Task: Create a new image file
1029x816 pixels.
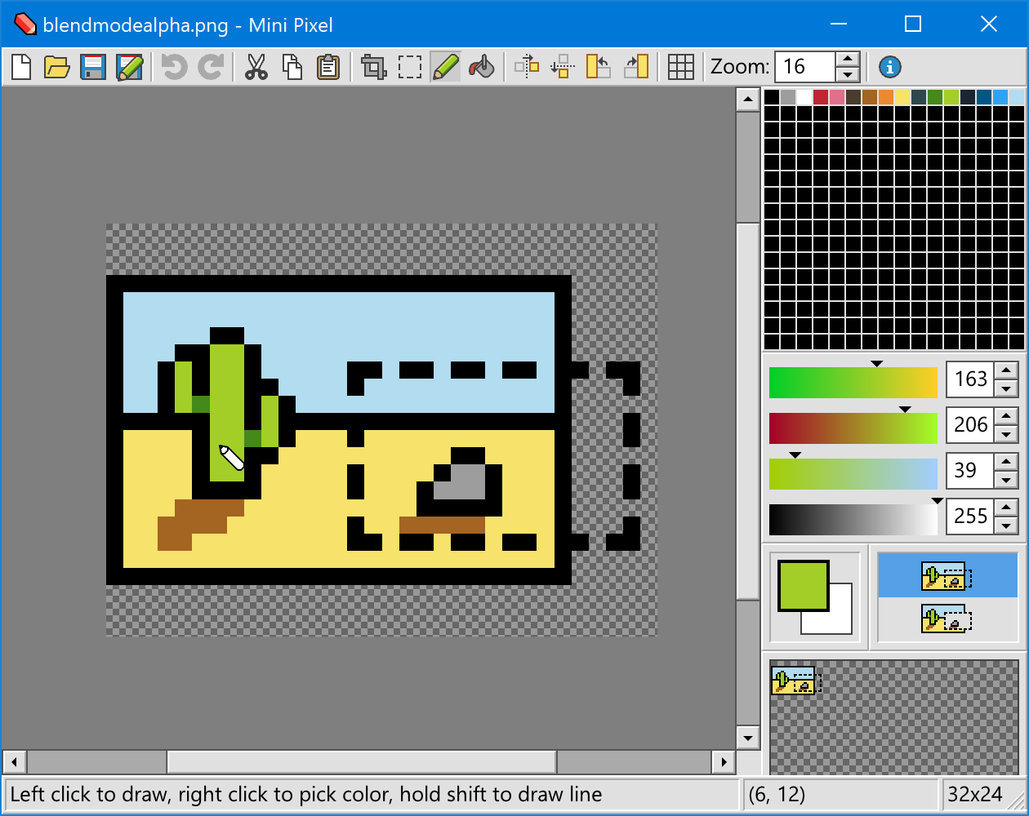Action: click(x=22, y=67)
